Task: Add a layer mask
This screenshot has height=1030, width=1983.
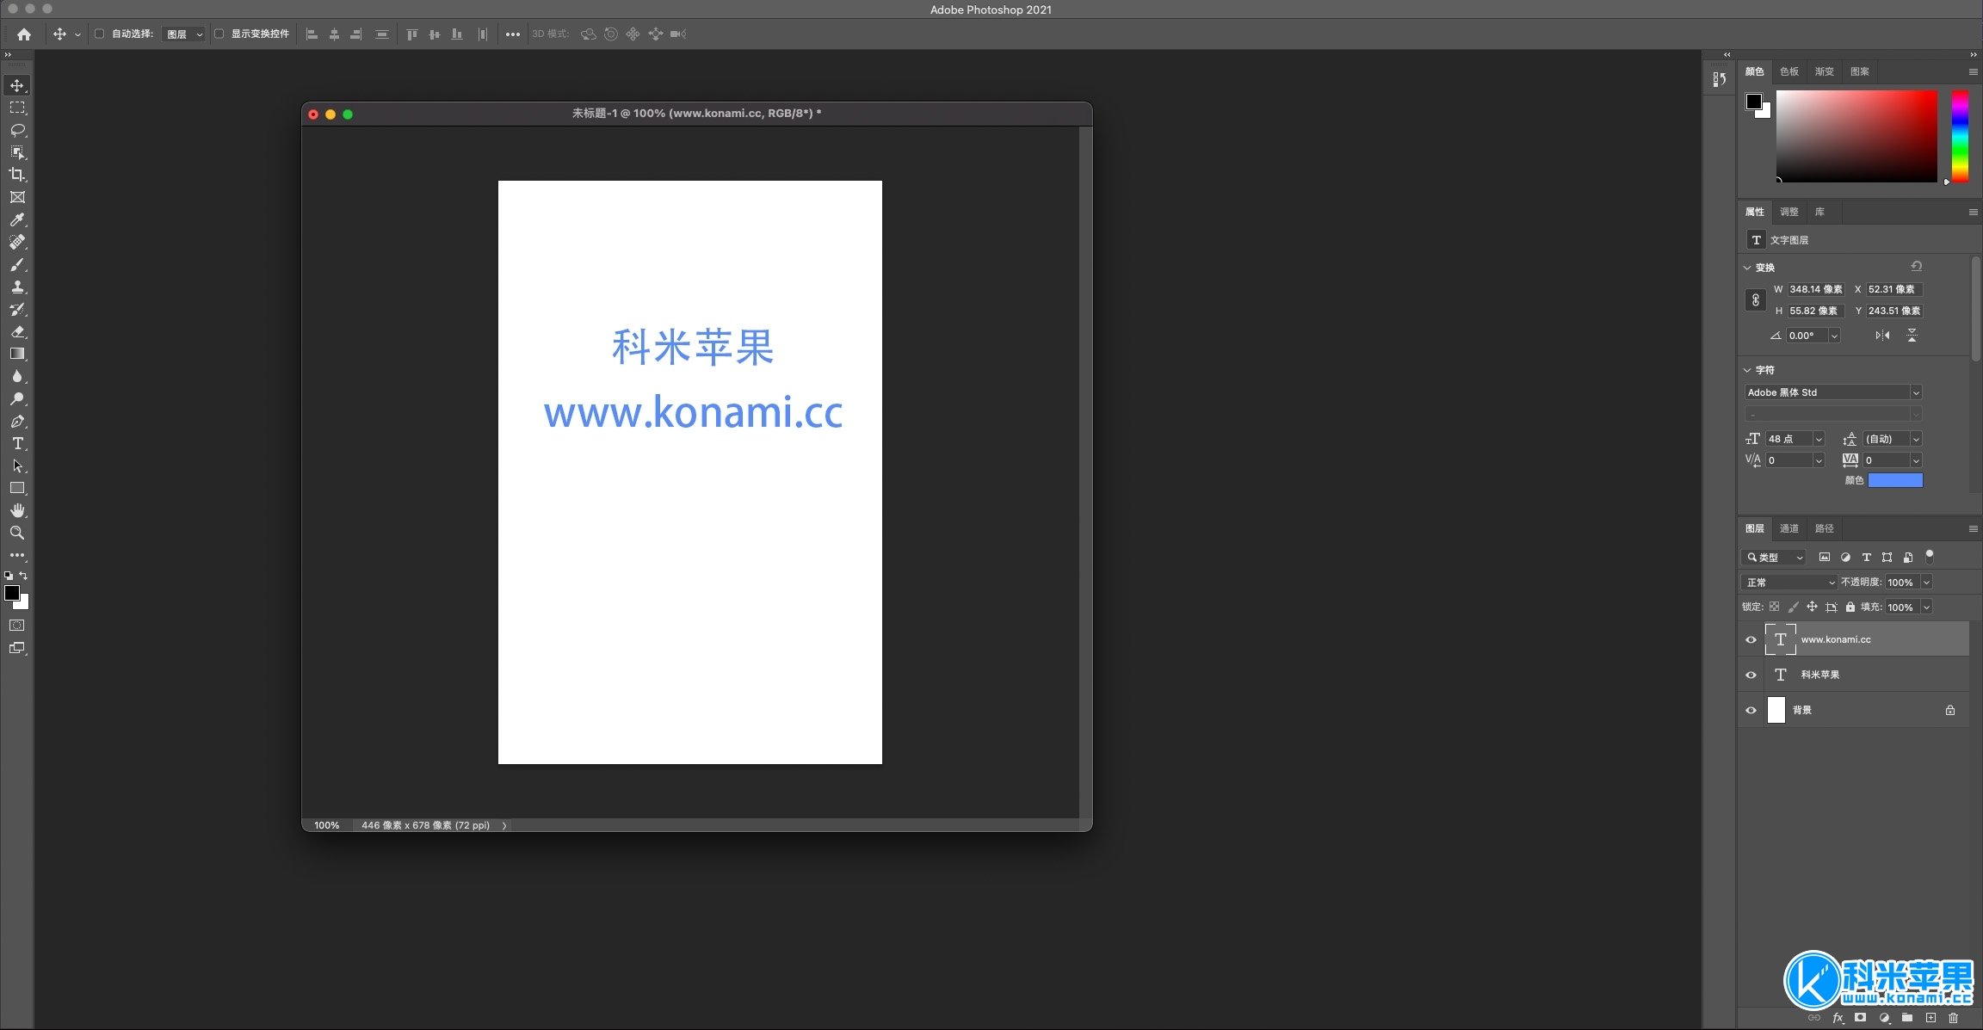Action: pos(1860,1018)
